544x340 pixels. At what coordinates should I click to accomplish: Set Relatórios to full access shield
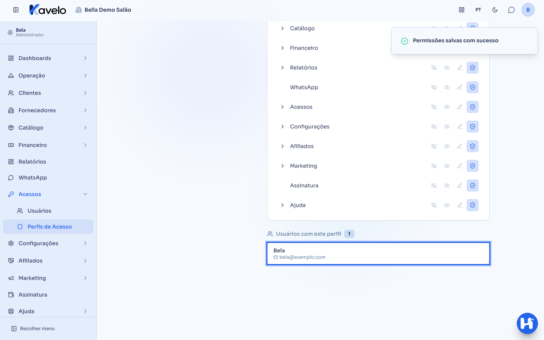[473, 68]
